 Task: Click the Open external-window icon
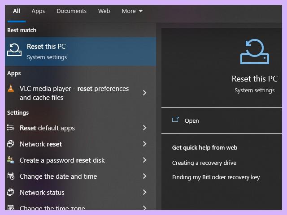click(x=175, y=120)
